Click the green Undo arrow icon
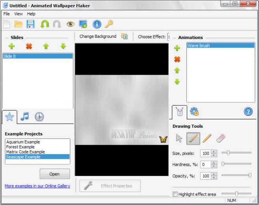The image size is (259, 205). (45, 24)
